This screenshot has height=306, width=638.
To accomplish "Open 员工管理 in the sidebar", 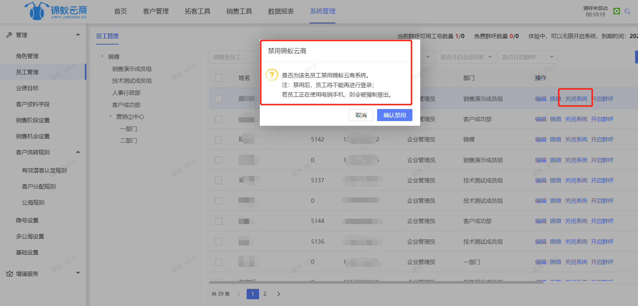I will tap(27, 72).
